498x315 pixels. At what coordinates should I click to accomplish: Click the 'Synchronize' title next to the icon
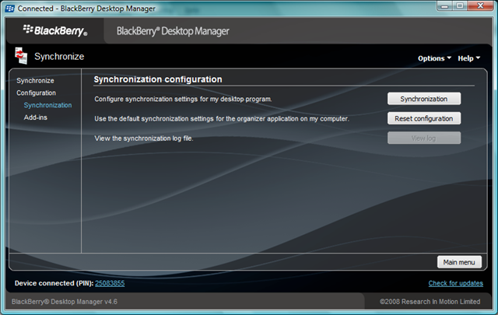59,57
